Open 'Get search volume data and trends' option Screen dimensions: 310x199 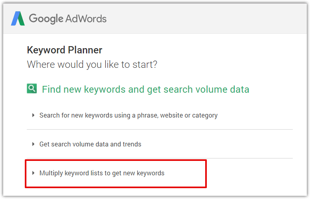click(90, 144)
